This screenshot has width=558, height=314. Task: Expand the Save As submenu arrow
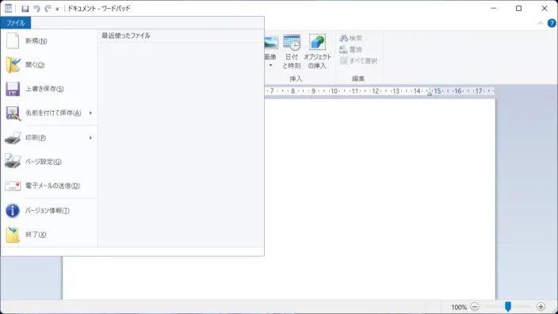point(90,113)
